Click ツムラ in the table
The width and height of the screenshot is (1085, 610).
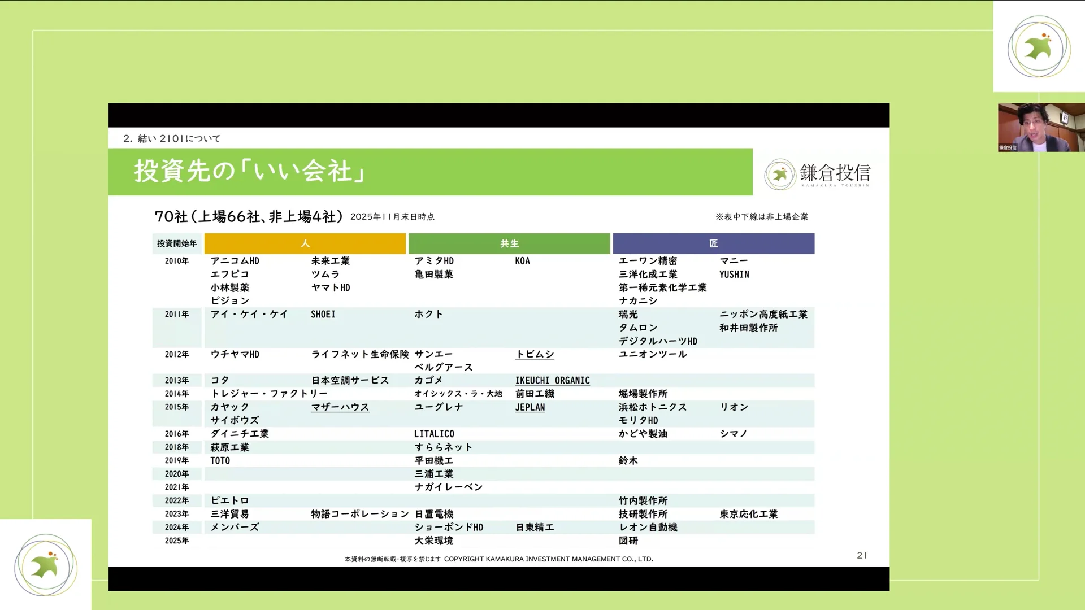pos(325,274)
